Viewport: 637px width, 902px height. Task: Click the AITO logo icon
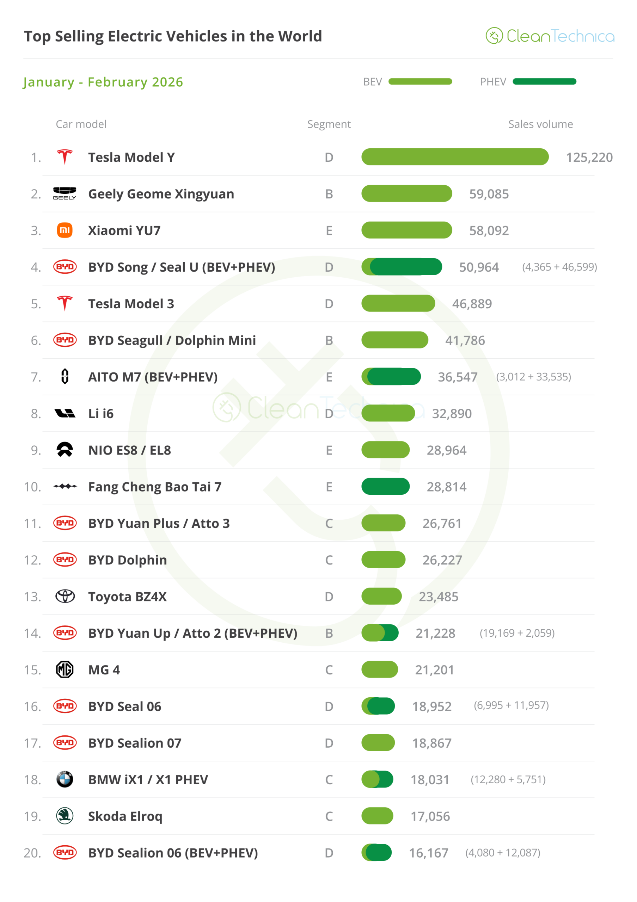coord(65,376)
